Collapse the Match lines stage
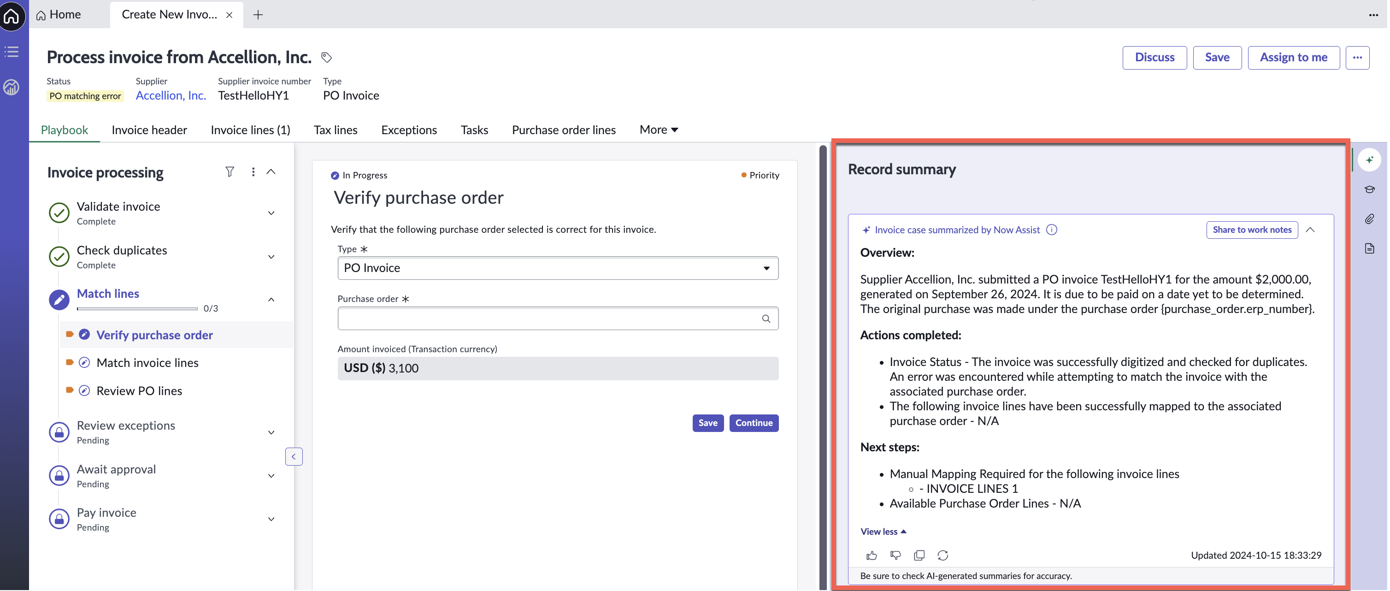This screenshot has height=591, width=1390. [x=271, y=300]
